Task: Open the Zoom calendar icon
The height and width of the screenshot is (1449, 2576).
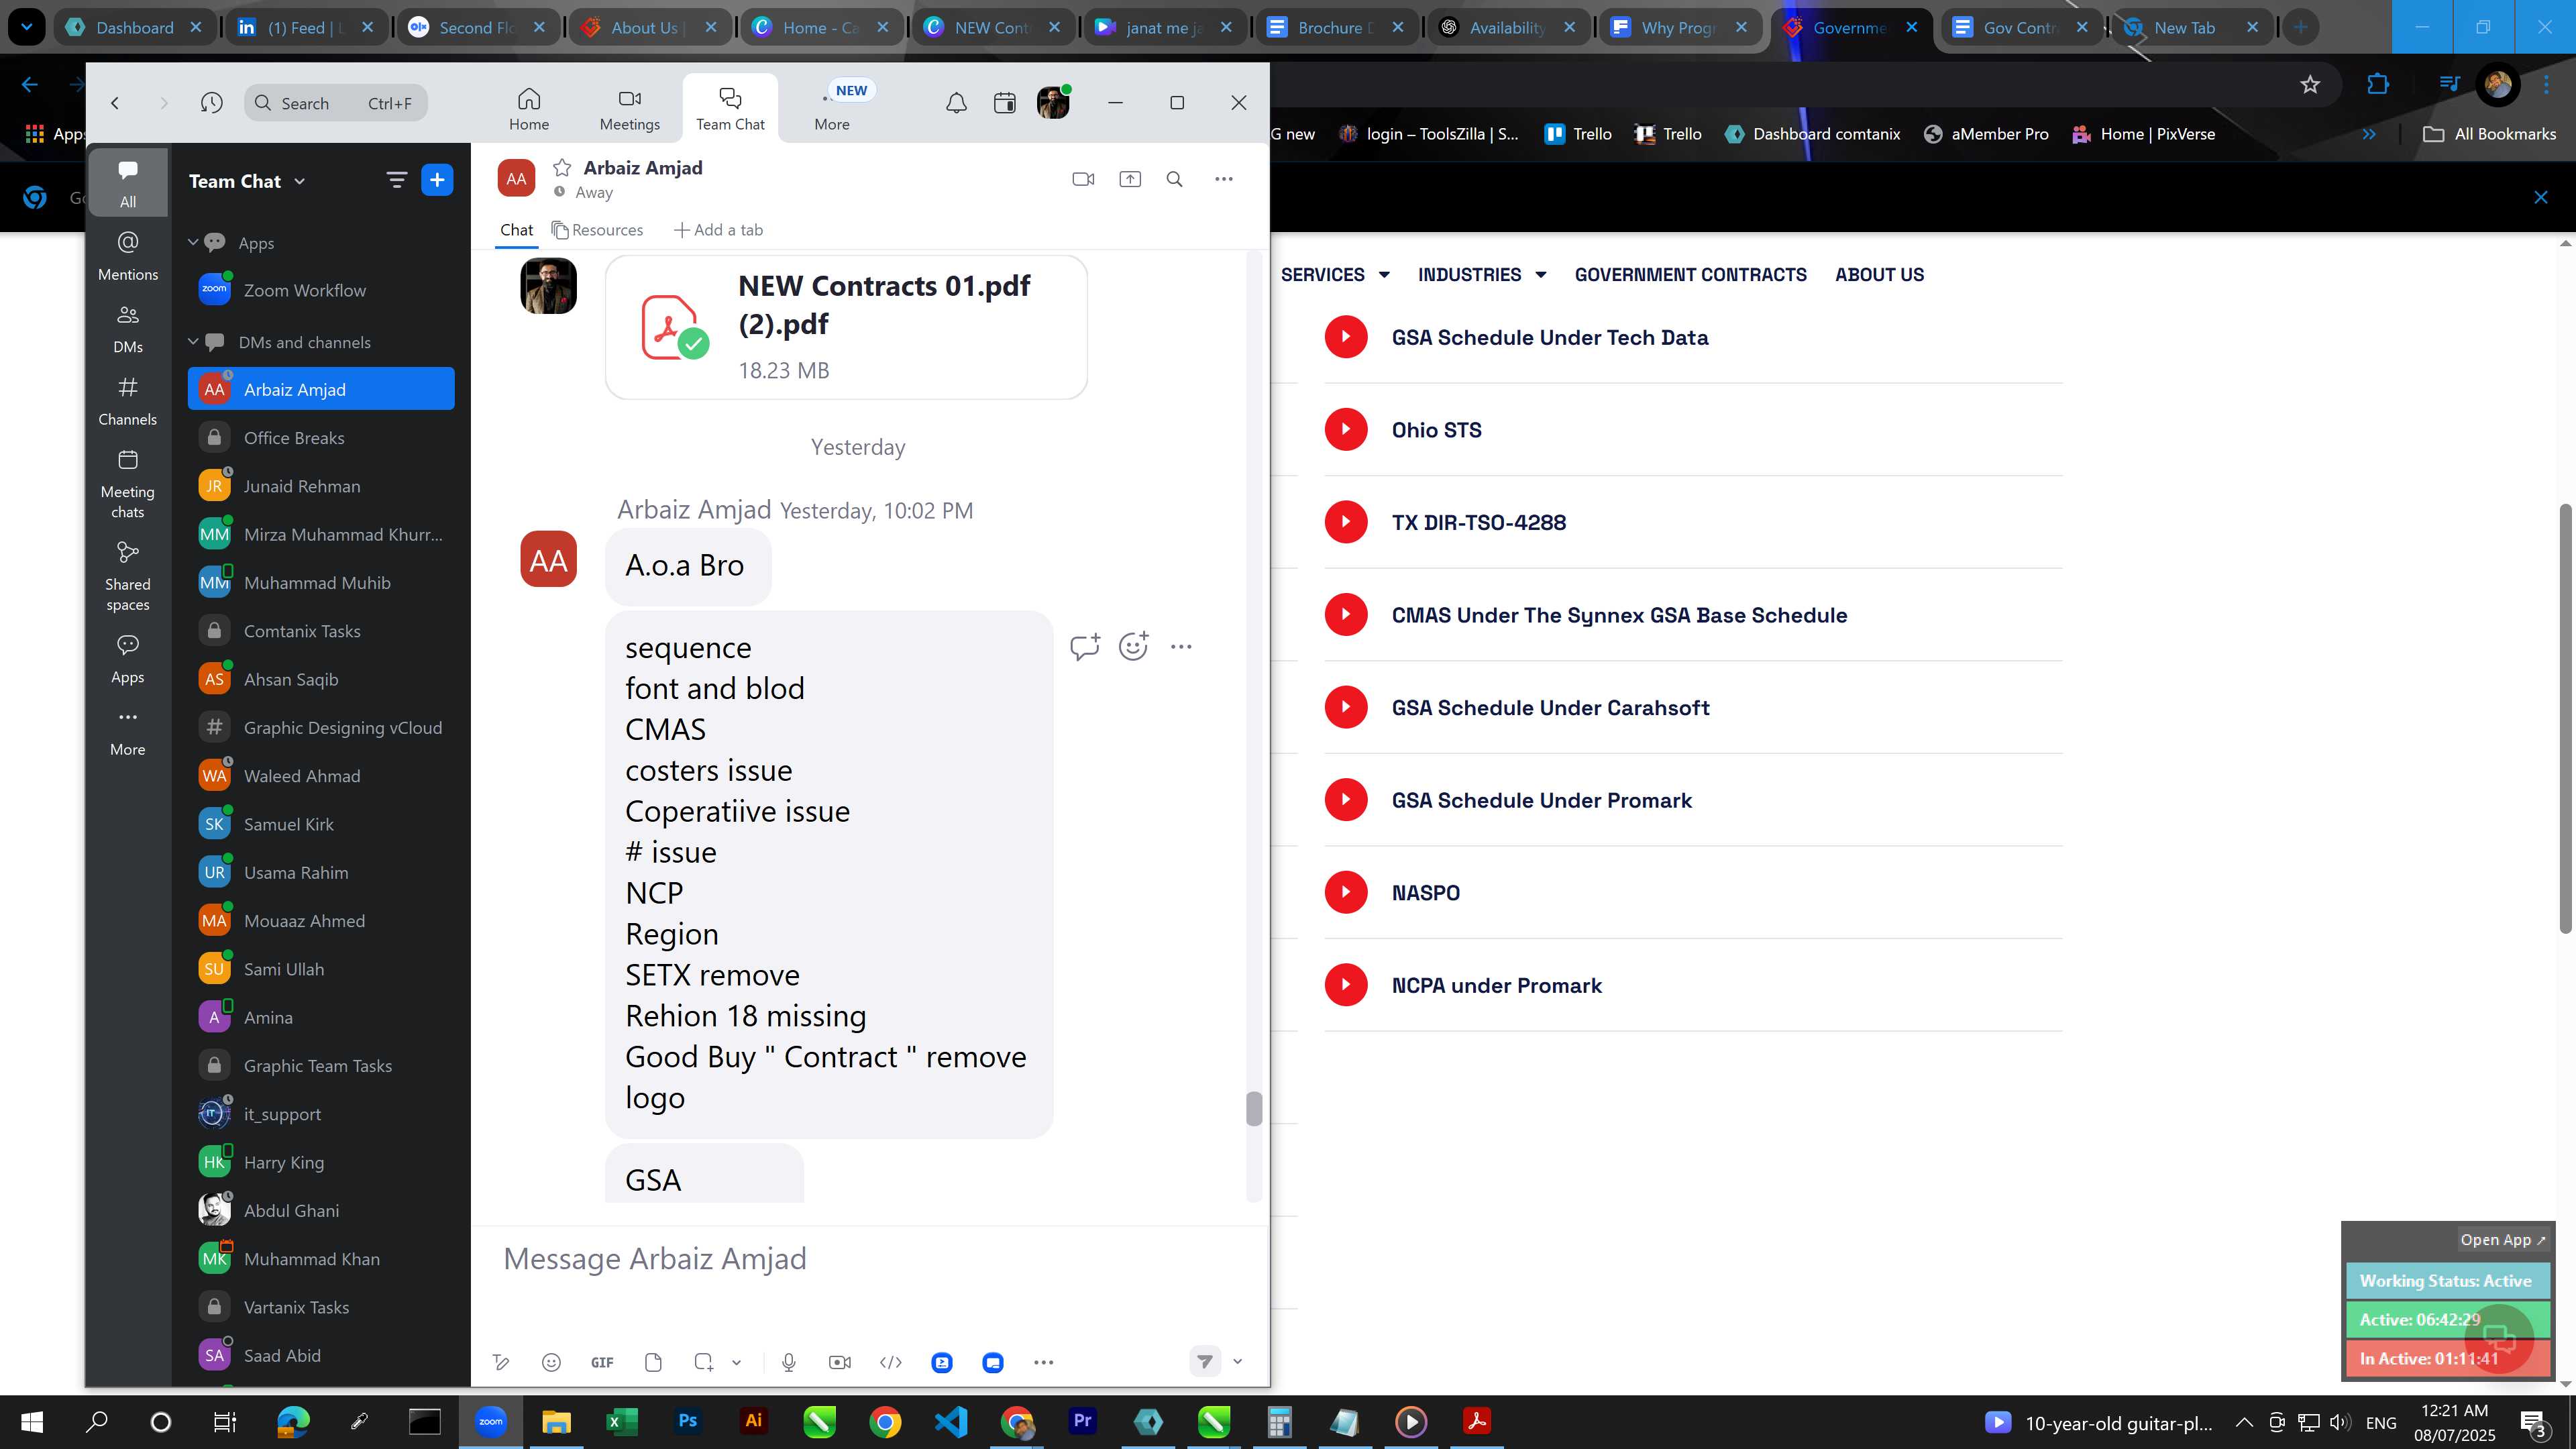Action: click(1004, 103)
